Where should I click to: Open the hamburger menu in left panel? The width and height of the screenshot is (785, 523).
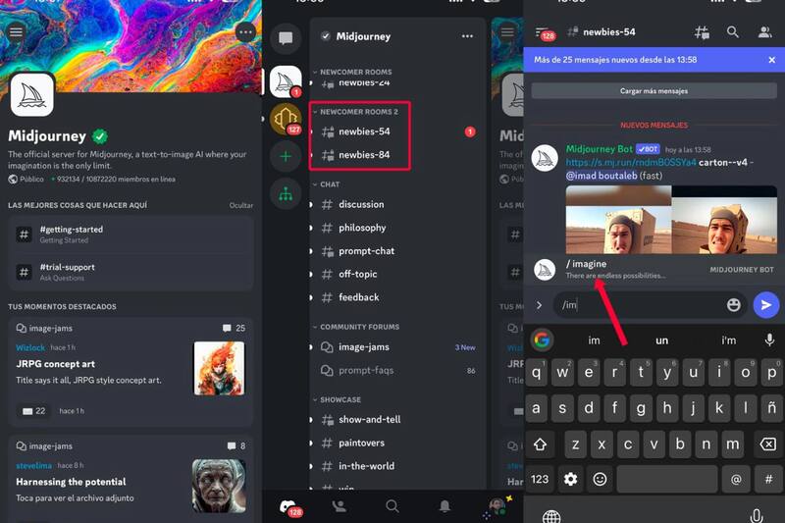coord(16,32)
